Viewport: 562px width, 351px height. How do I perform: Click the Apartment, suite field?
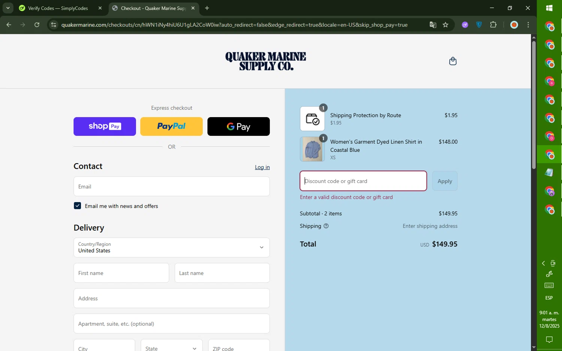click(172, 324)
